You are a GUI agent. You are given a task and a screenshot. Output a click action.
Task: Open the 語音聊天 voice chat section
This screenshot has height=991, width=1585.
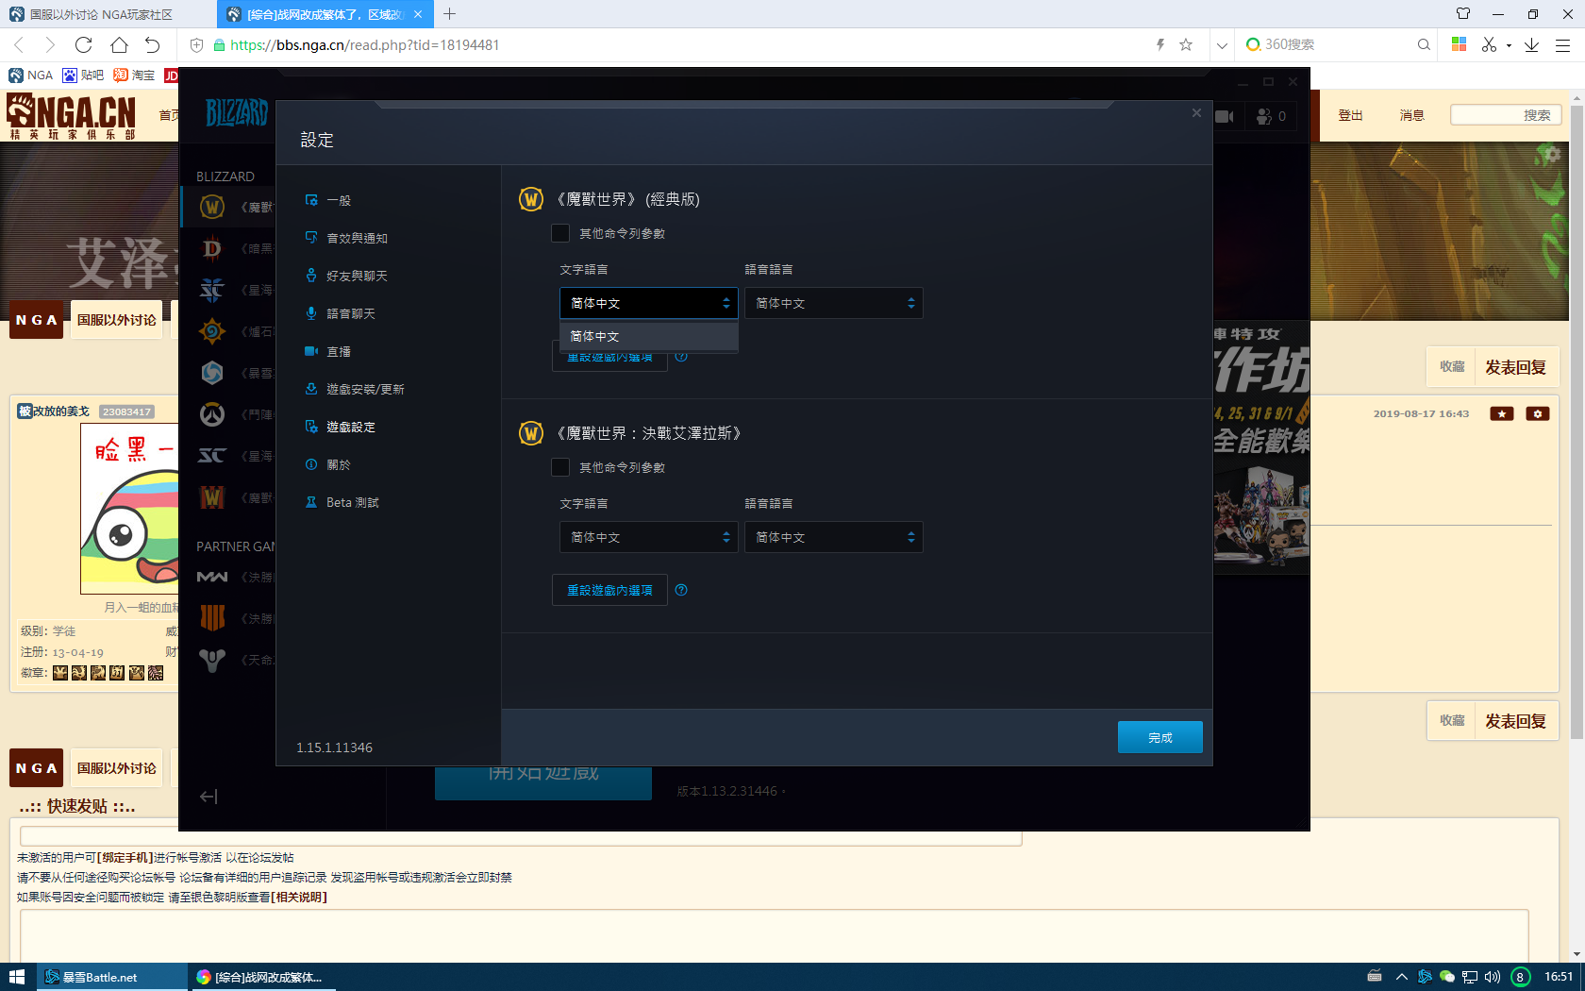pos(341,313)
